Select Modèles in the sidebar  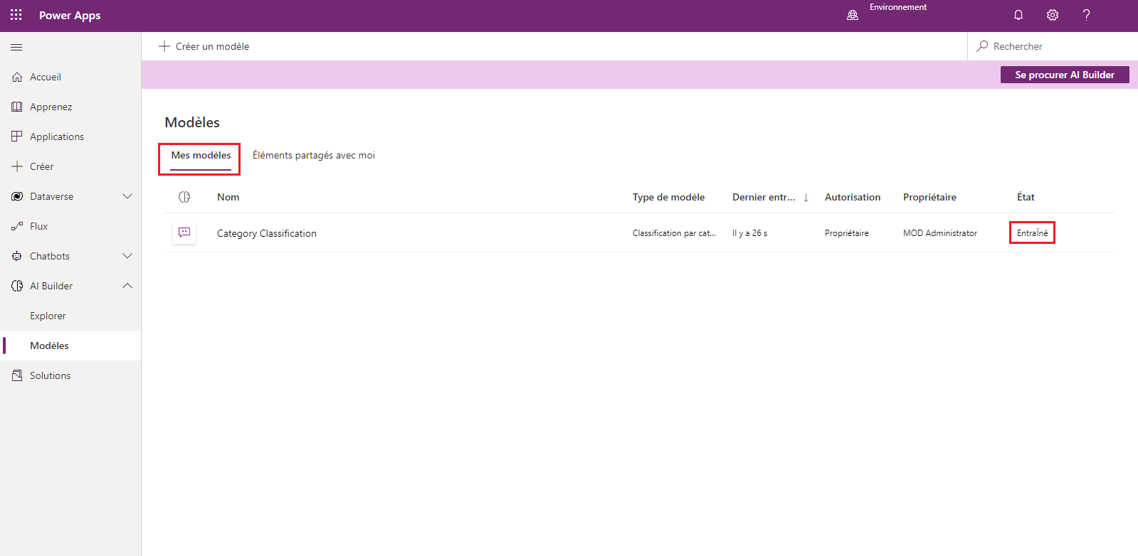point(70,346)
